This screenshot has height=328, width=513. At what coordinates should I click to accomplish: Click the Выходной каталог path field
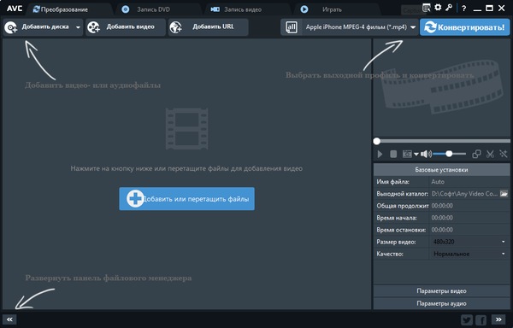click(x=464, y=194)
